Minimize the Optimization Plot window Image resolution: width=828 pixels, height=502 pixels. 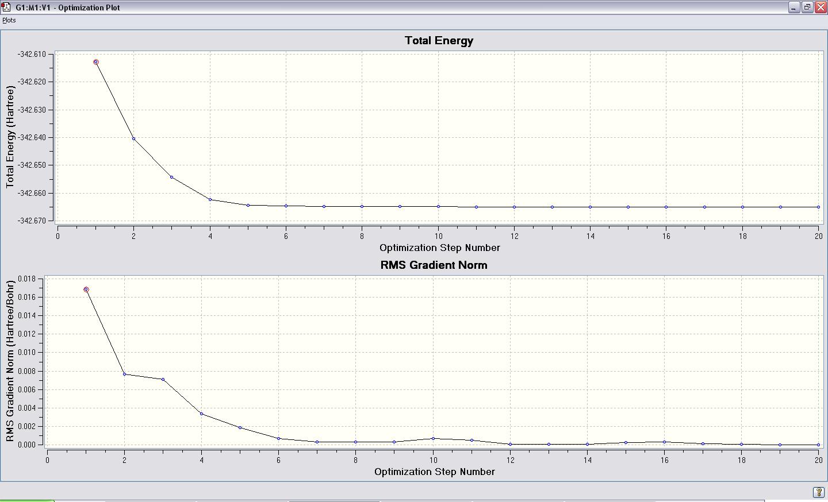pos(794,7)
